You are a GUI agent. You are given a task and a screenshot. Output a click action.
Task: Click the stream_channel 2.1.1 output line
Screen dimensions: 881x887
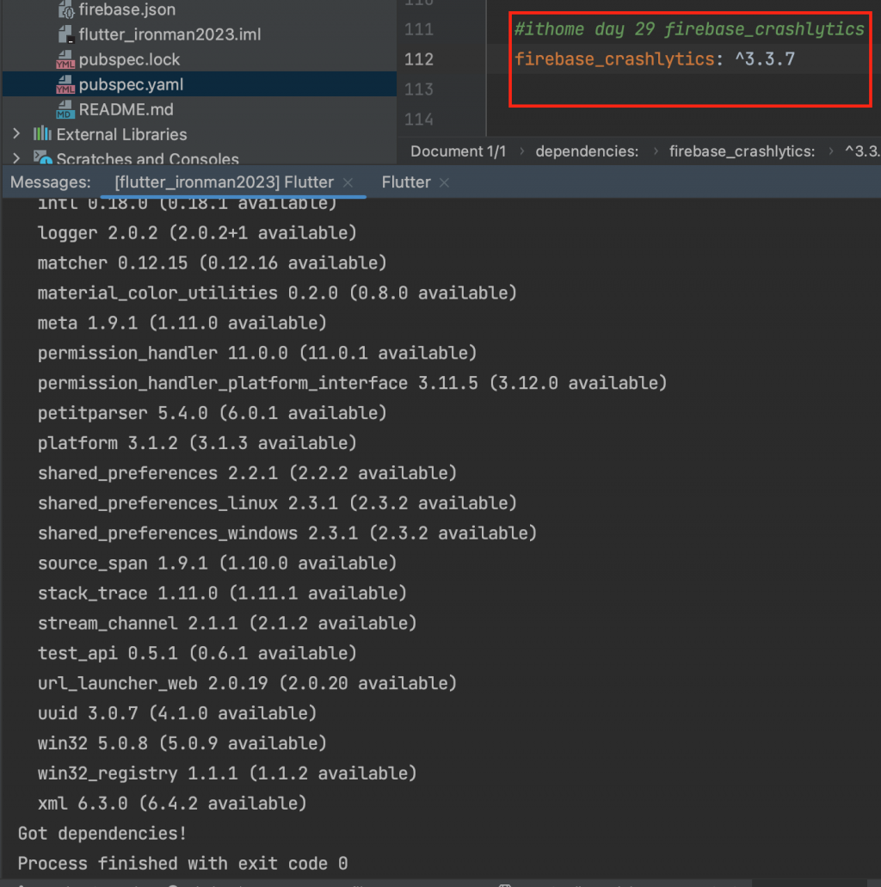227,623
